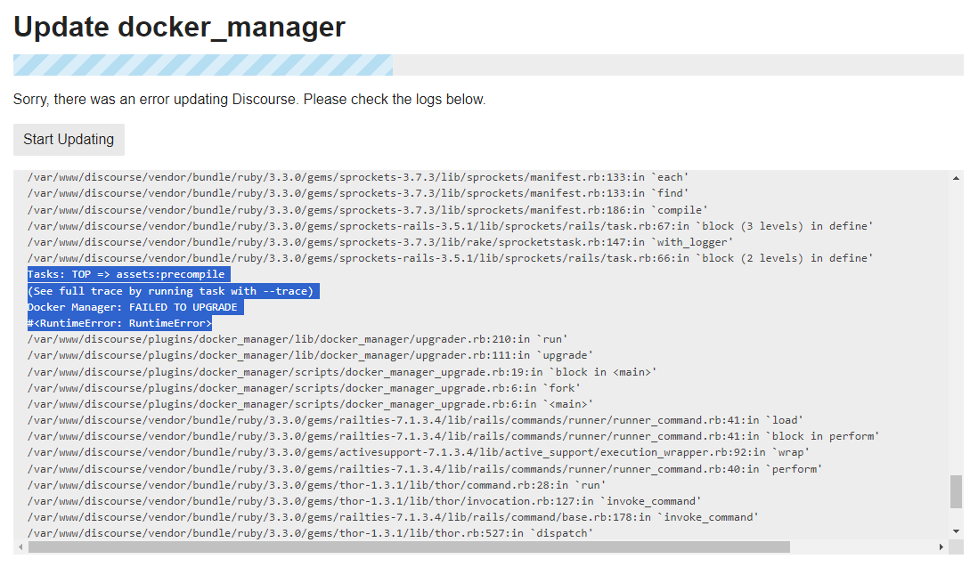Click the vertical scrollbar thumb in log

click(x=956, y=491)
